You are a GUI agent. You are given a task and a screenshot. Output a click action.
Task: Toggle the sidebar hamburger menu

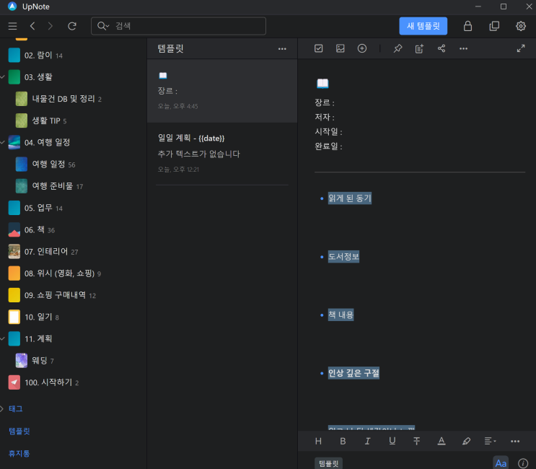(x=13, y=26)
